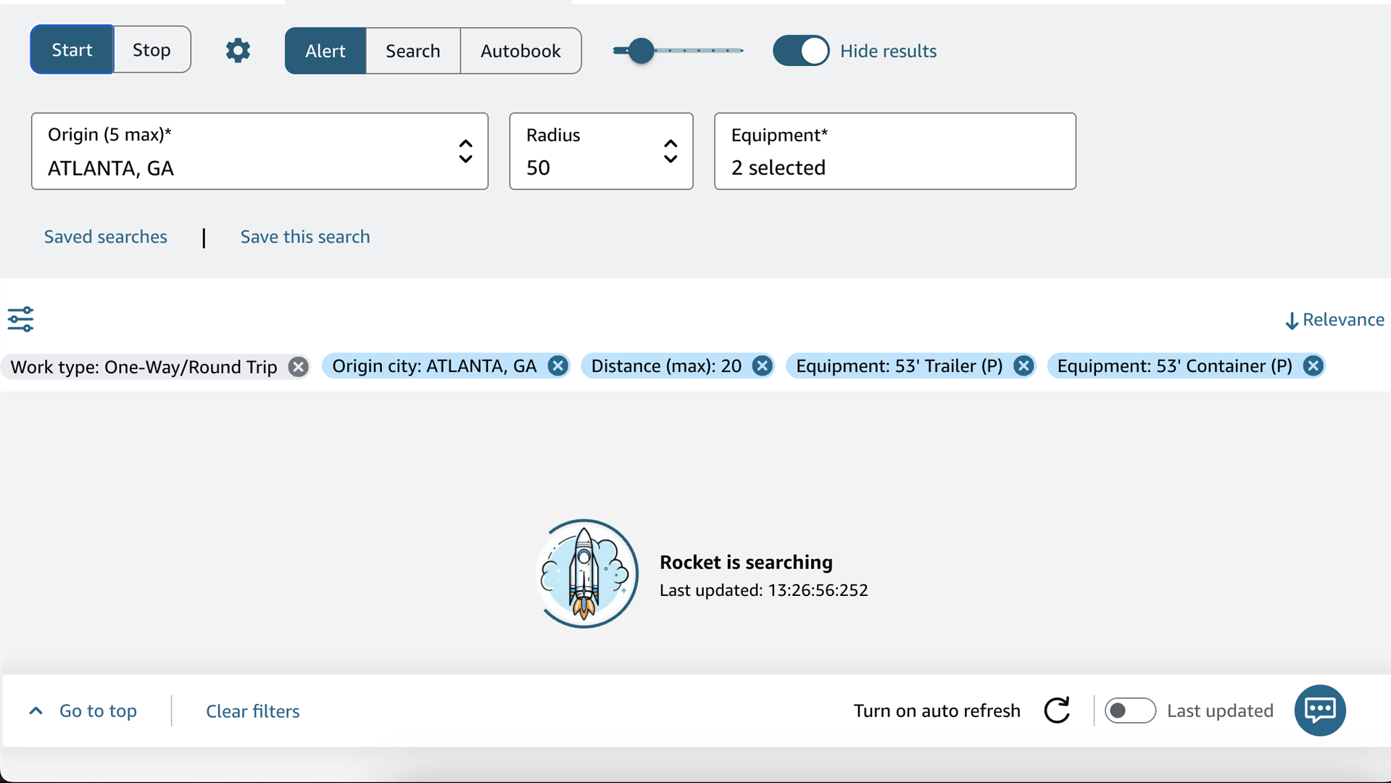
Task: Open the chat support bubble icon
Action: tap(1320, 710)
